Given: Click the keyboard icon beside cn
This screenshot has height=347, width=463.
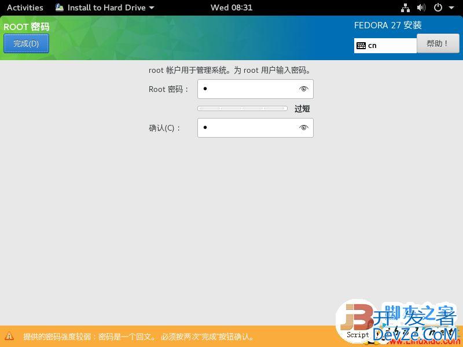Looking at the screenshot, I should (x=361, y=46).
